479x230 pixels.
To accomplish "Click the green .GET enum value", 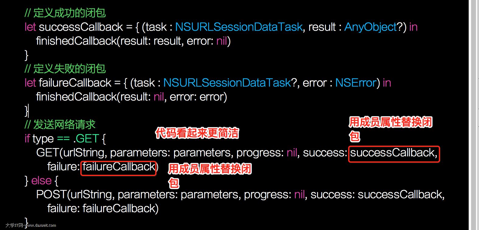I will click(x=86, y=139).
